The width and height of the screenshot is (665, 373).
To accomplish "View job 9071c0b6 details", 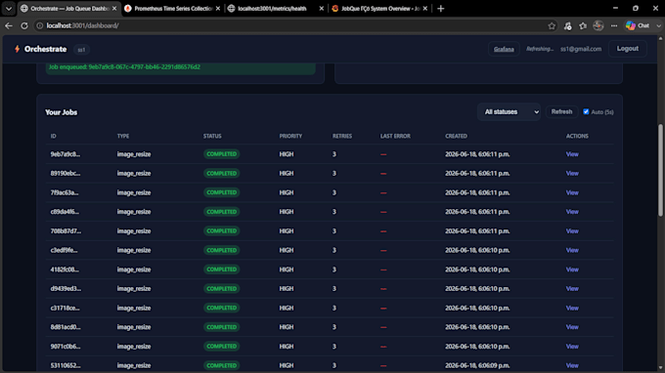I will pyautogui.click(x=572, y=347).
